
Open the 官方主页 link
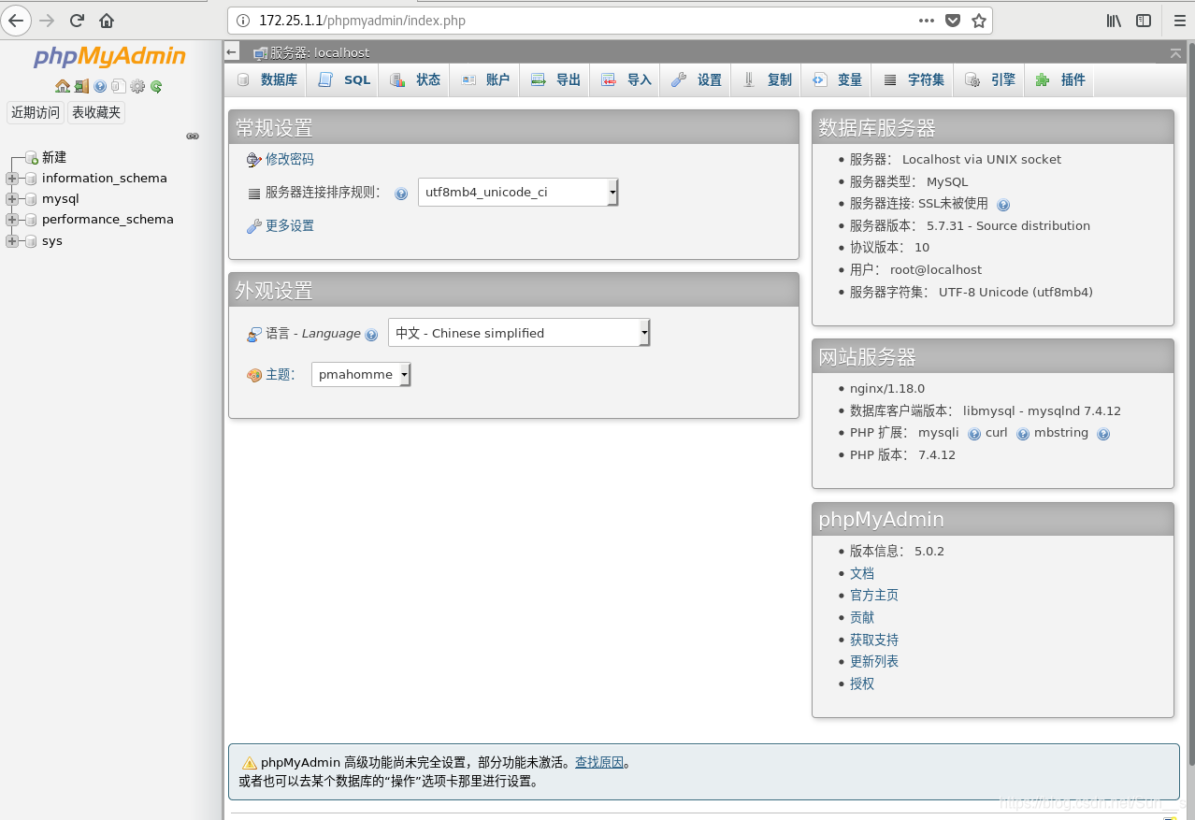[x=874, y=595]
